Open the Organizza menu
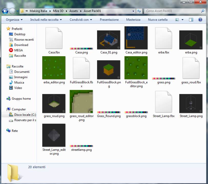The image size is (208, 184). pos(14,20)
